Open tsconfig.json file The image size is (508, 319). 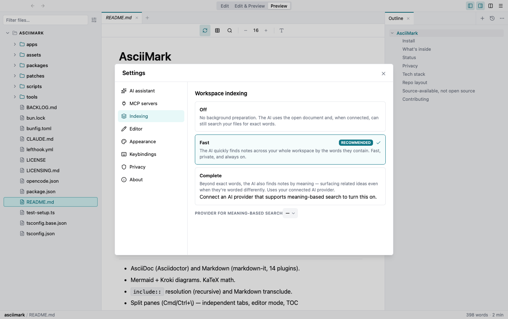50,233
